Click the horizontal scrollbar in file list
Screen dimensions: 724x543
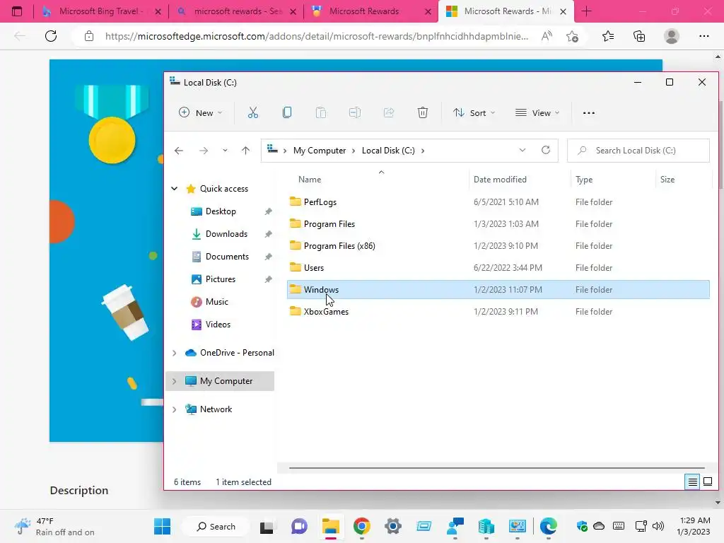point(496,468)
